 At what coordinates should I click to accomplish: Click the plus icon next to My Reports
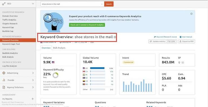coord(33,99)
